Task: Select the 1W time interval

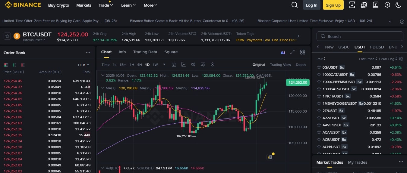Action: point(155,65)
